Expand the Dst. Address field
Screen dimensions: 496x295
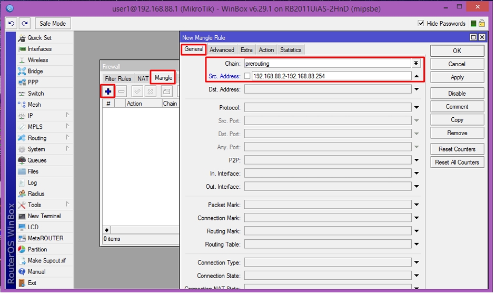416,89
